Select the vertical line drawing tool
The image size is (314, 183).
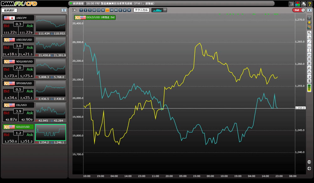point(309,50)
